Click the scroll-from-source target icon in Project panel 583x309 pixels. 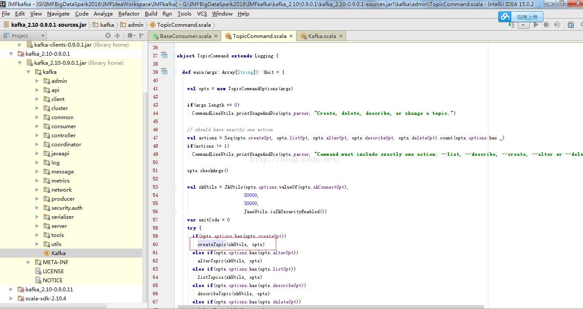[x=108, y=36]
